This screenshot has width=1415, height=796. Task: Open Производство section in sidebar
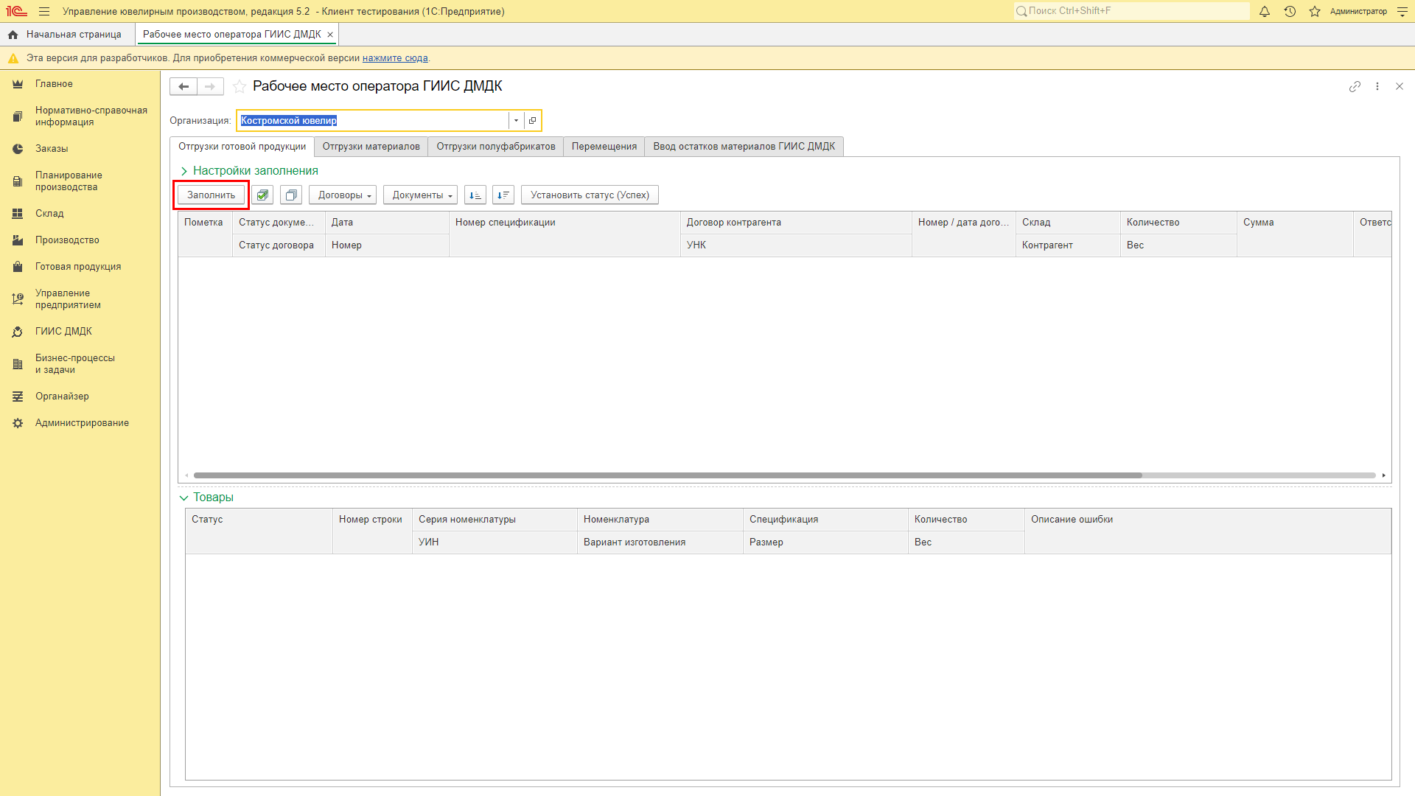(x=67, y=240)
